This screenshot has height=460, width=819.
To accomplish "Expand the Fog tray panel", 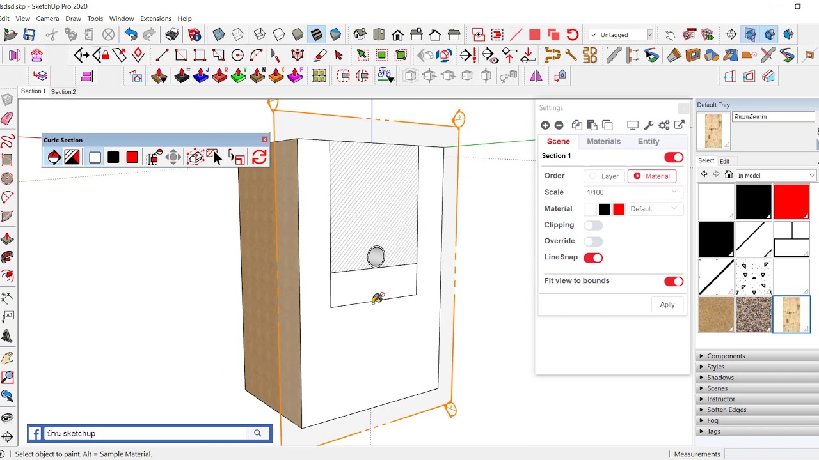I will 757,420.
